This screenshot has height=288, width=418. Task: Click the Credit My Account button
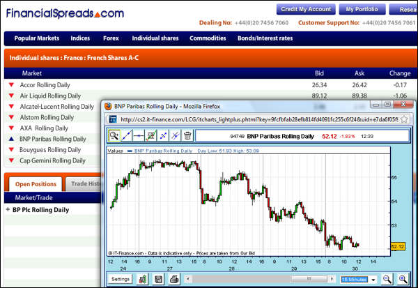coord(306,9)
